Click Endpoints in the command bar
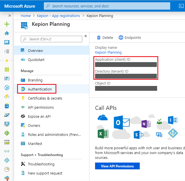 coord(130,37)
